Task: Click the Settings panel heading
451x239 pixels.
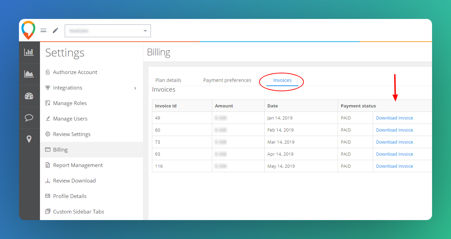Action: click(x=65, y=53)
